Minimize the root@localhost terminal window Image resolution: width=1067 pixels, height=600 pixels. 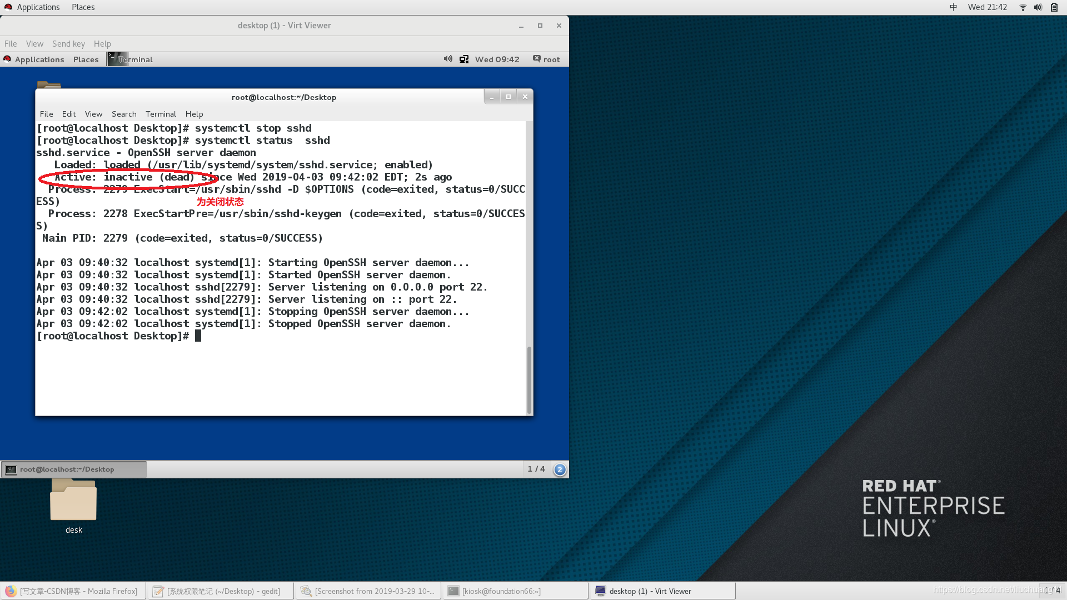(492, 97)
